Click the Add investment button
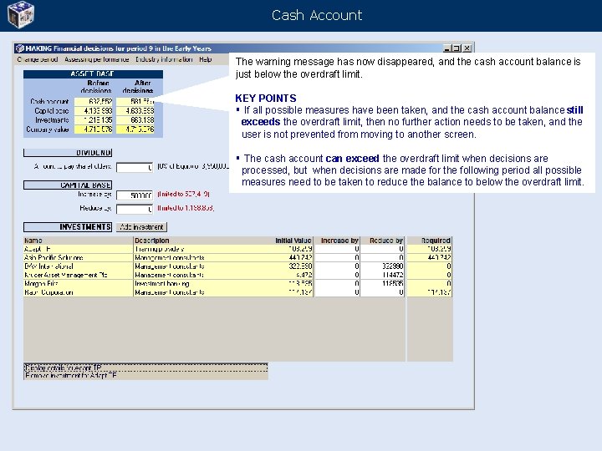Screen dimensions: 602x451 141,227
